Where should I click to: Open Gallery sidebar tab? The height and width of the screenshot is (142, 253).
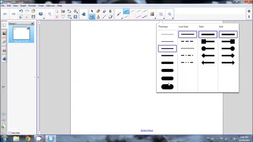(4, 34)
